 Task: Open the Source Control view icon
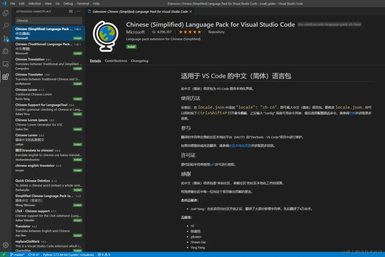[x=6, y=38]
